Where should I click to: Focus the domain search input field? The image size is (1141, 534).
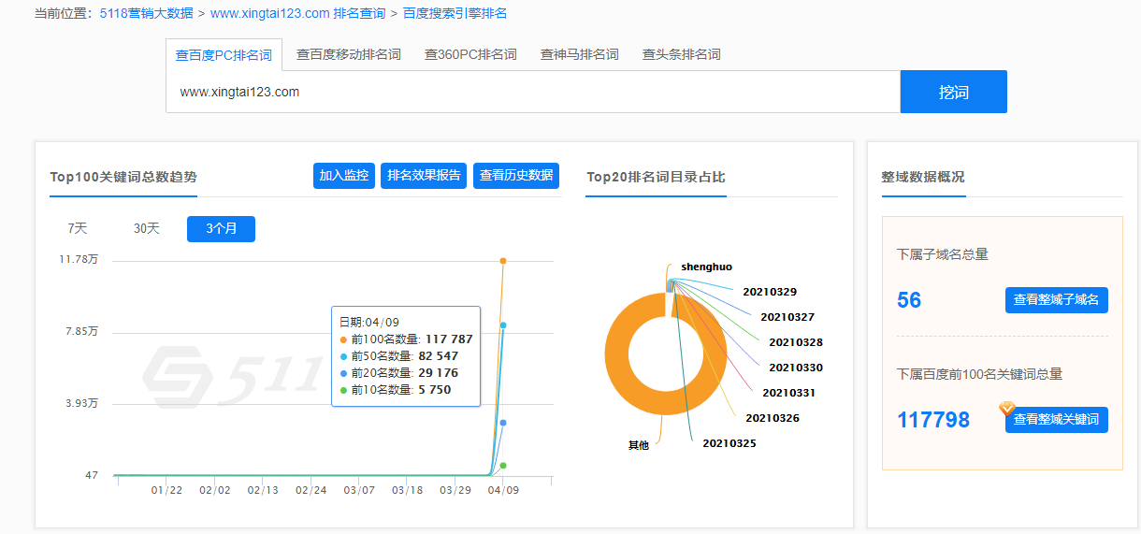click(x=533, y=92)
